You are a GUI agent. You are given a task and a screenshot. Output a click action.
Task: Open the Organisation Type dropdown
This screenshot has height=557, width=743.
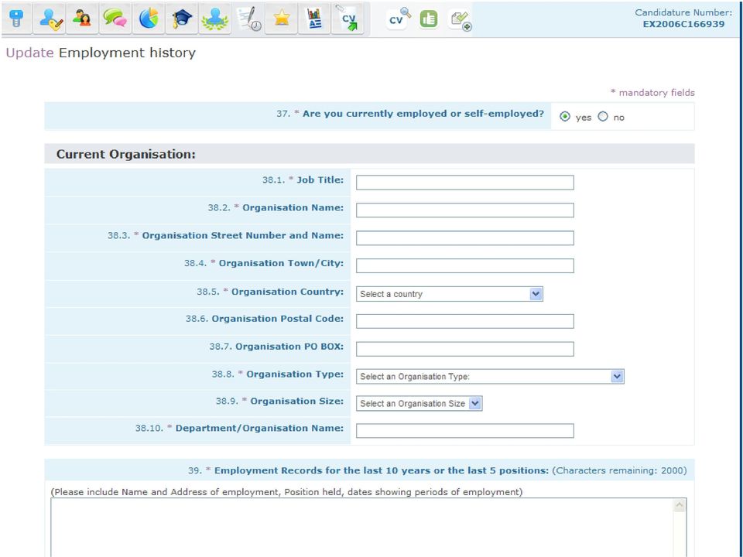pos(490,377)
